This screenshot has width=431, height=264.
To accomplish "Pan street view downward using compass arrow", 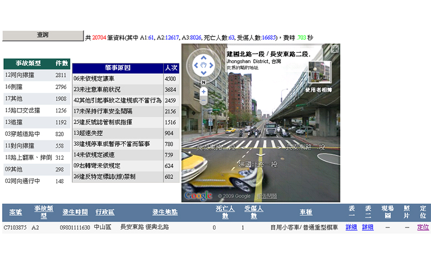I will 204,74.
